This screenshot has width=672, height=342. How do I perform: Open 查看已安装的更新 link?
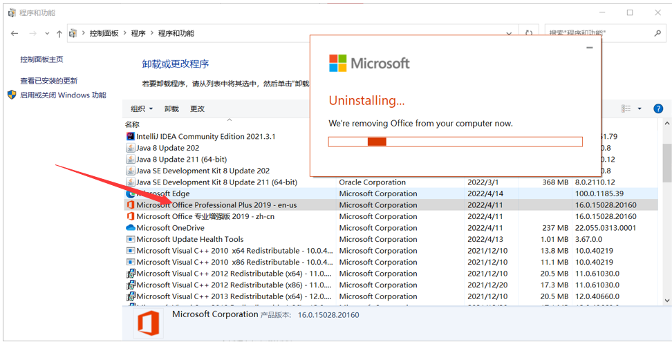point(49,80)
